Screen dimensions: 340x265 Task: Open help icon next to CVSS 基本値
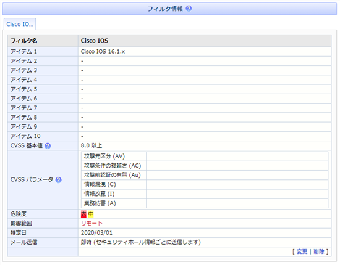[48, 146]
